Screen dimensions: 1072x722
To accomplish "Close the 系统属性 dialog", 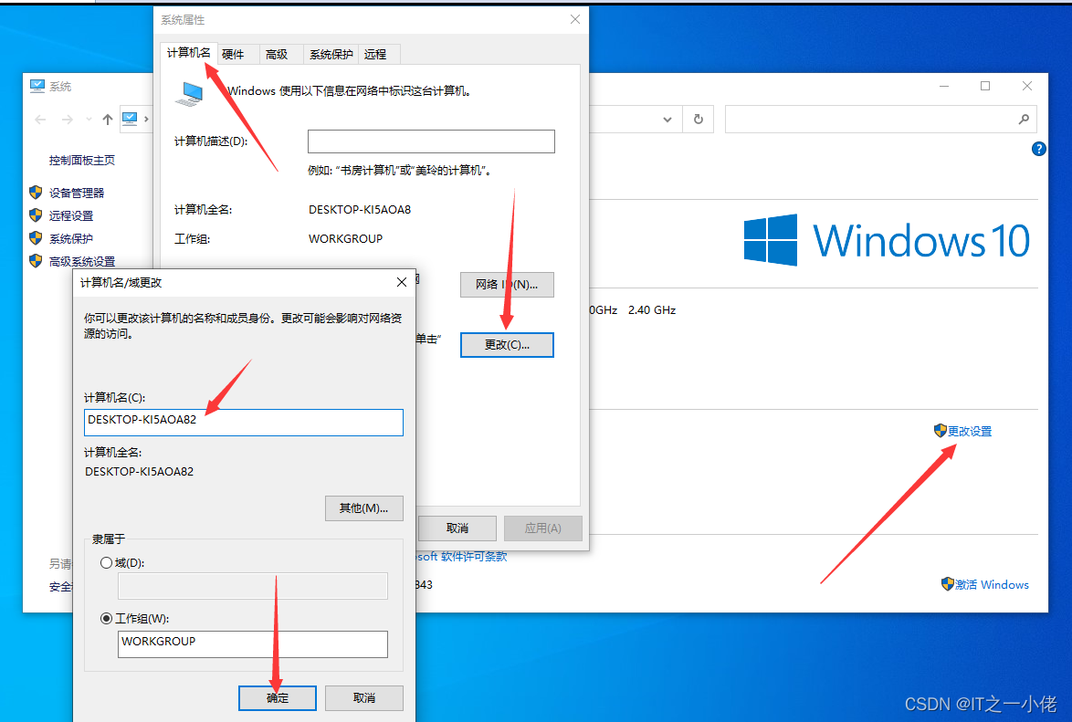I will 575,19.
